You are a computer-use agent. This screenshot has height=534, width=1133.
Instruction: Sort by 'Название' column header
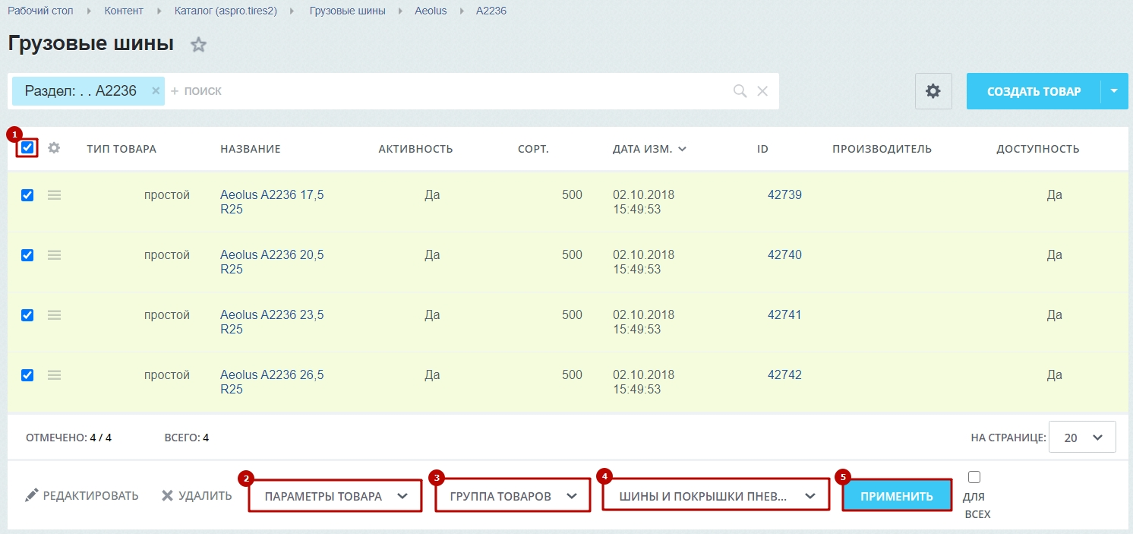pos(251,149)
